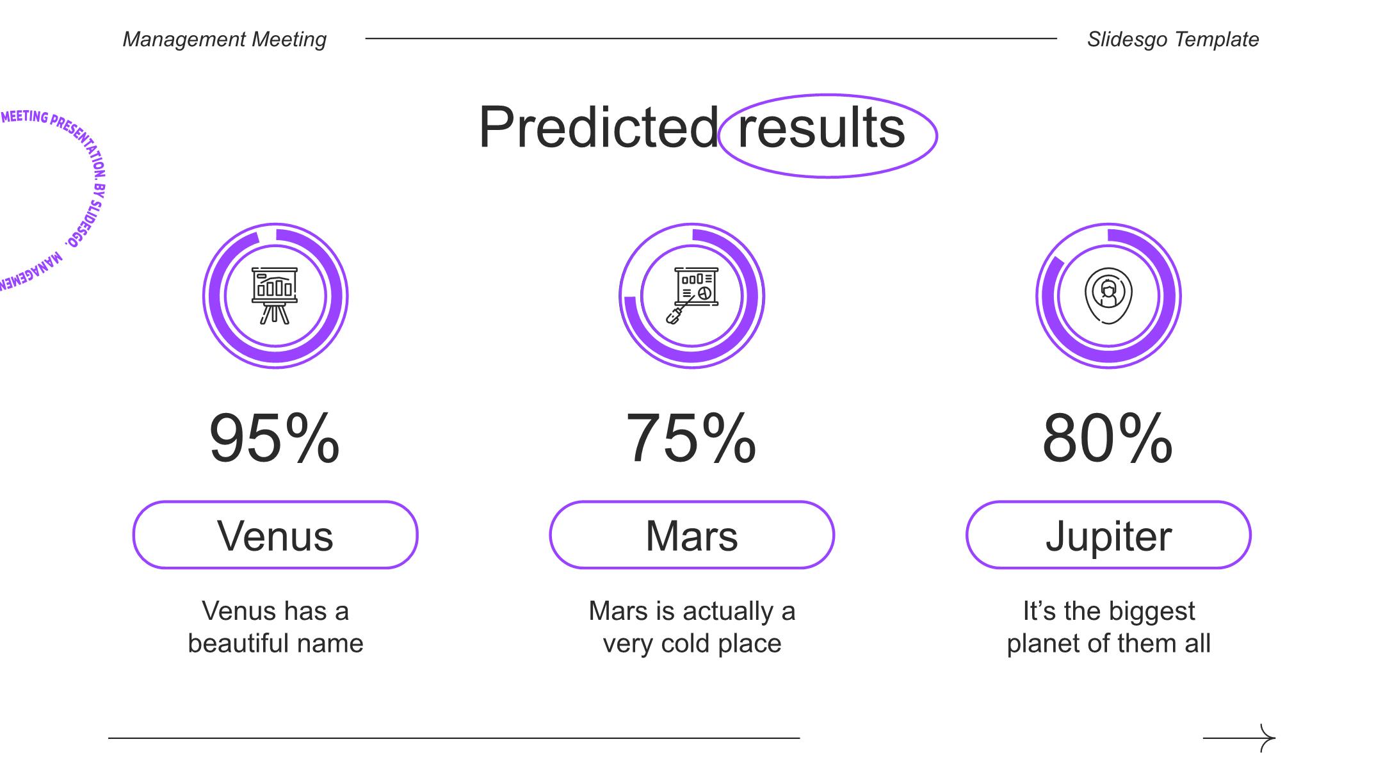Click the 'Slidesgo Template' header text
Screen dimensions: 1383x778
point(1173,39)
